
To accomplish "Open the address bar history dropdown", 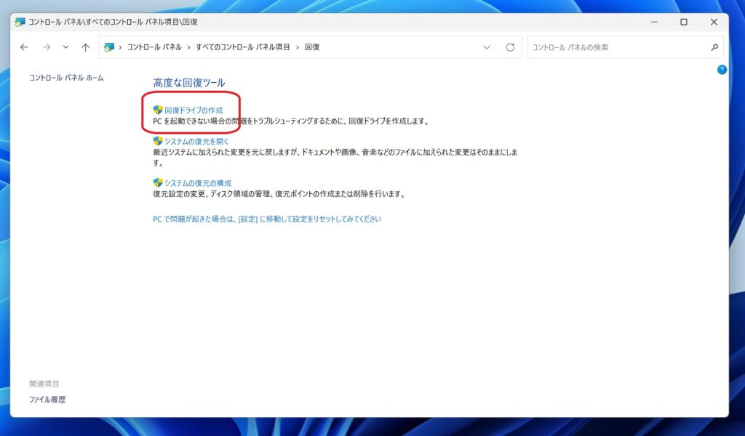I will coord(487,47).
